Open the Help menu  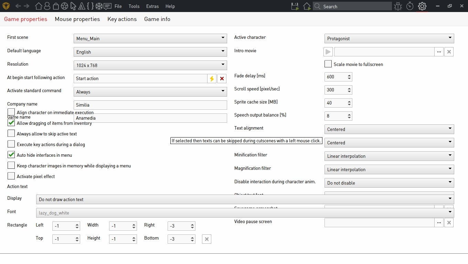click(170, 6)
